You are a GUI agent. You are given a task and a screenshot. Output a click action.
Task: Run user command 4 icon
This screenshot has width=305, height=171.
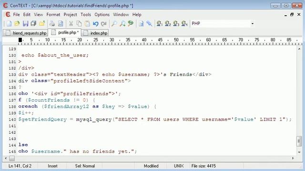tap(184, 24)
